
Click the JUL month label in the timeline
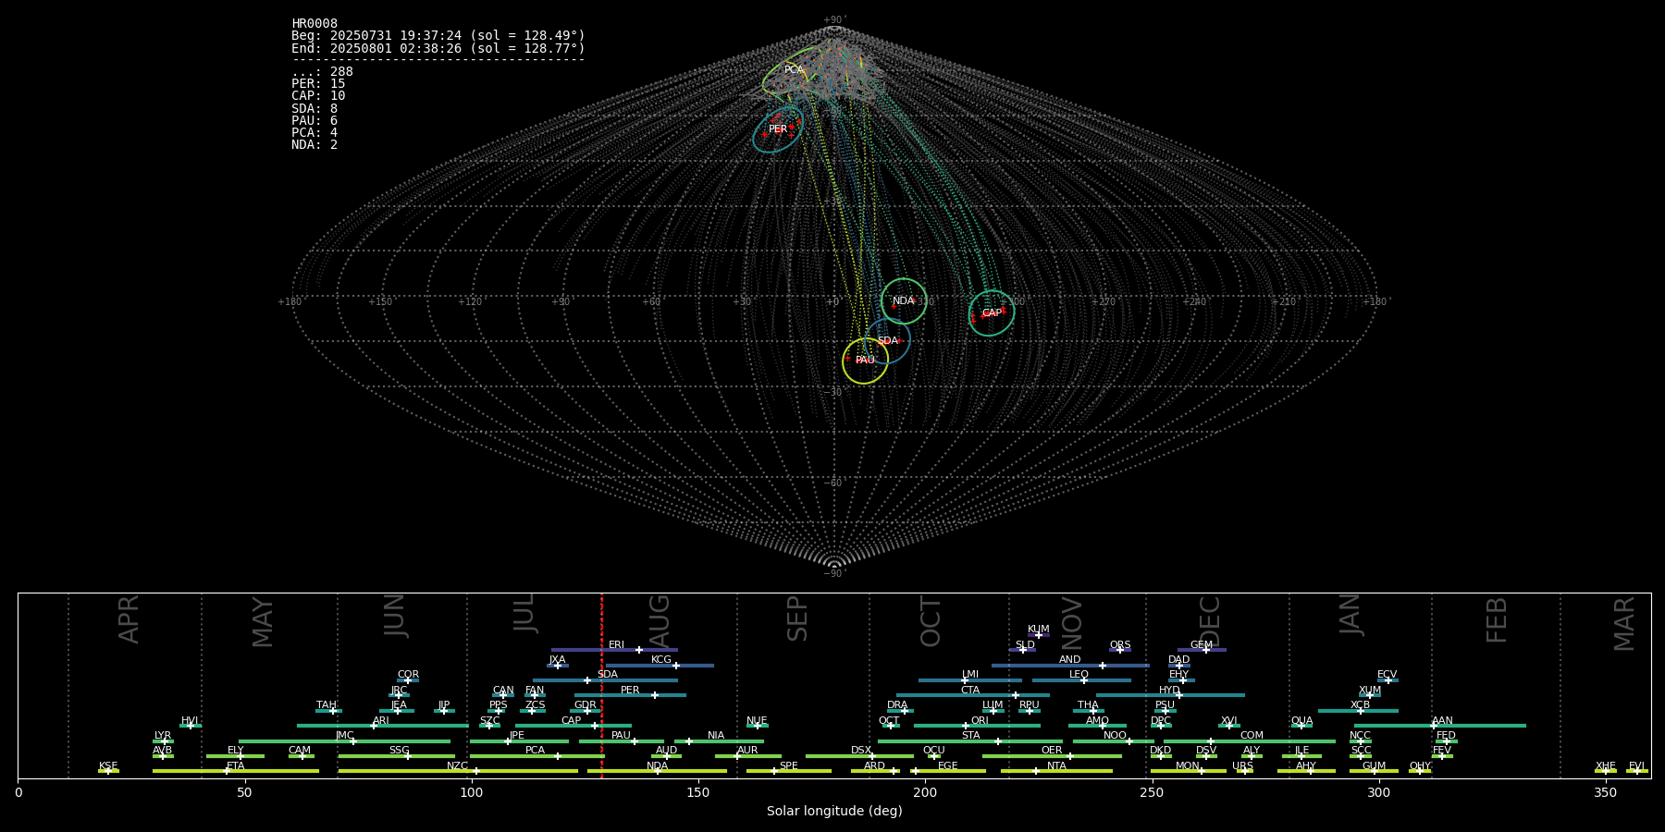point(524,613)
